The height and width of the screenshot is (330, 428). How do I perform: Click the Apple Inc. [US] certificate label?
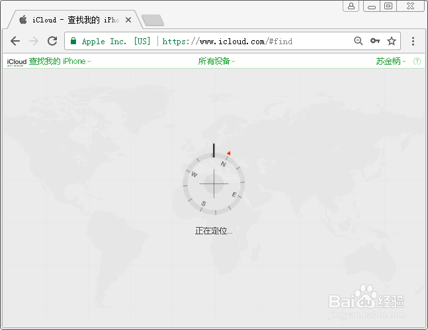(x=116, y=42)
